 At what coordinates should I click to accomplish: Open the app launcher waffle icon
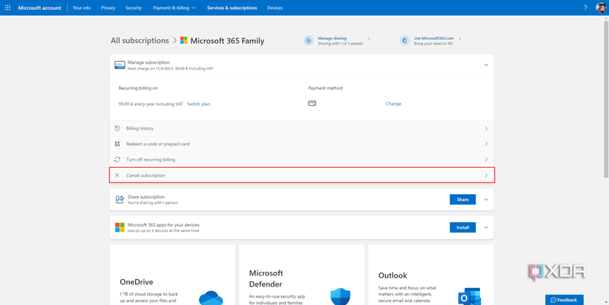(x=7, y=7)
